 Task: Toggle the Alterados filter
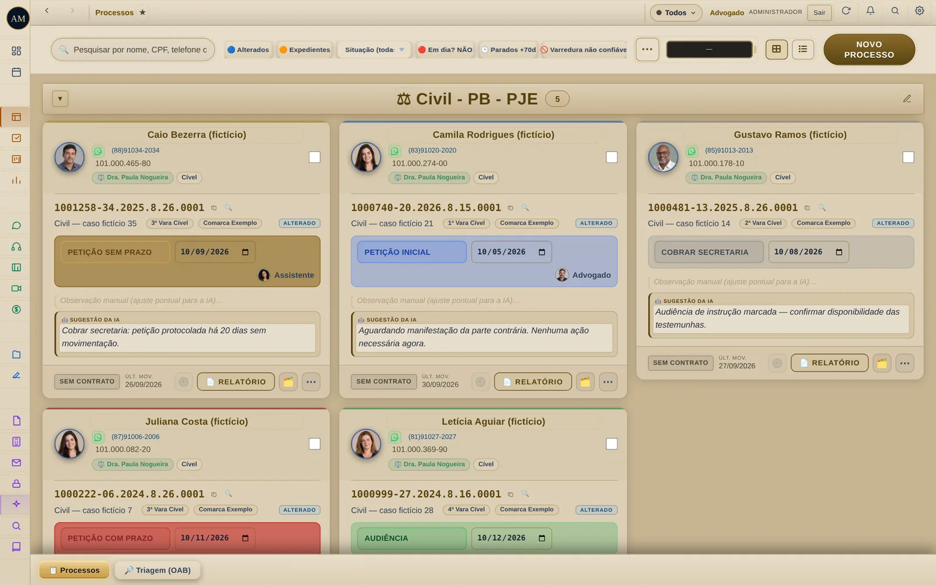249,50
